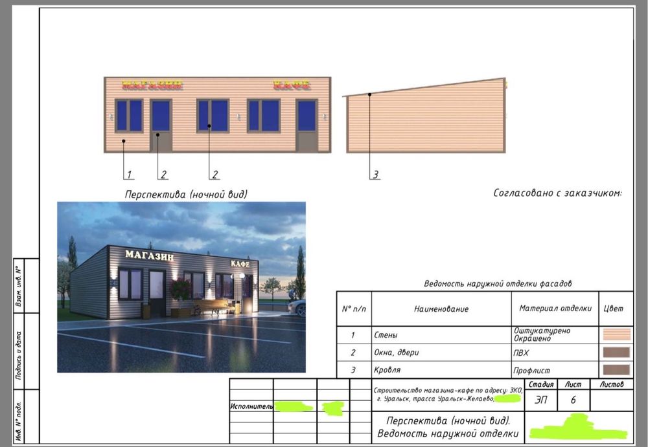Click the 'Наименование' column header
Viewport: 648px width, 447px height.
[441, 309]
